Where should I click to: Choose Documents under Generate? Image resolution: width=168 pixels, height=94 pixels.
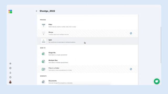[87, 82]
